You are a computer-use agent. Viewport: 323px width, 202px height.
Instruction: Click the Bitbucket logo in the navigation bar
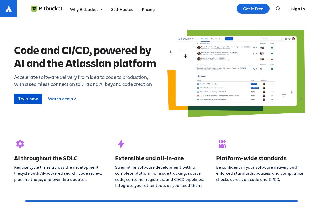click(46, 8)
